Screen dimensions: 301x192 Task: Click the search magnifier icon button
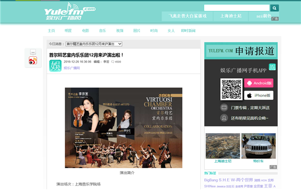pos(274,8)
